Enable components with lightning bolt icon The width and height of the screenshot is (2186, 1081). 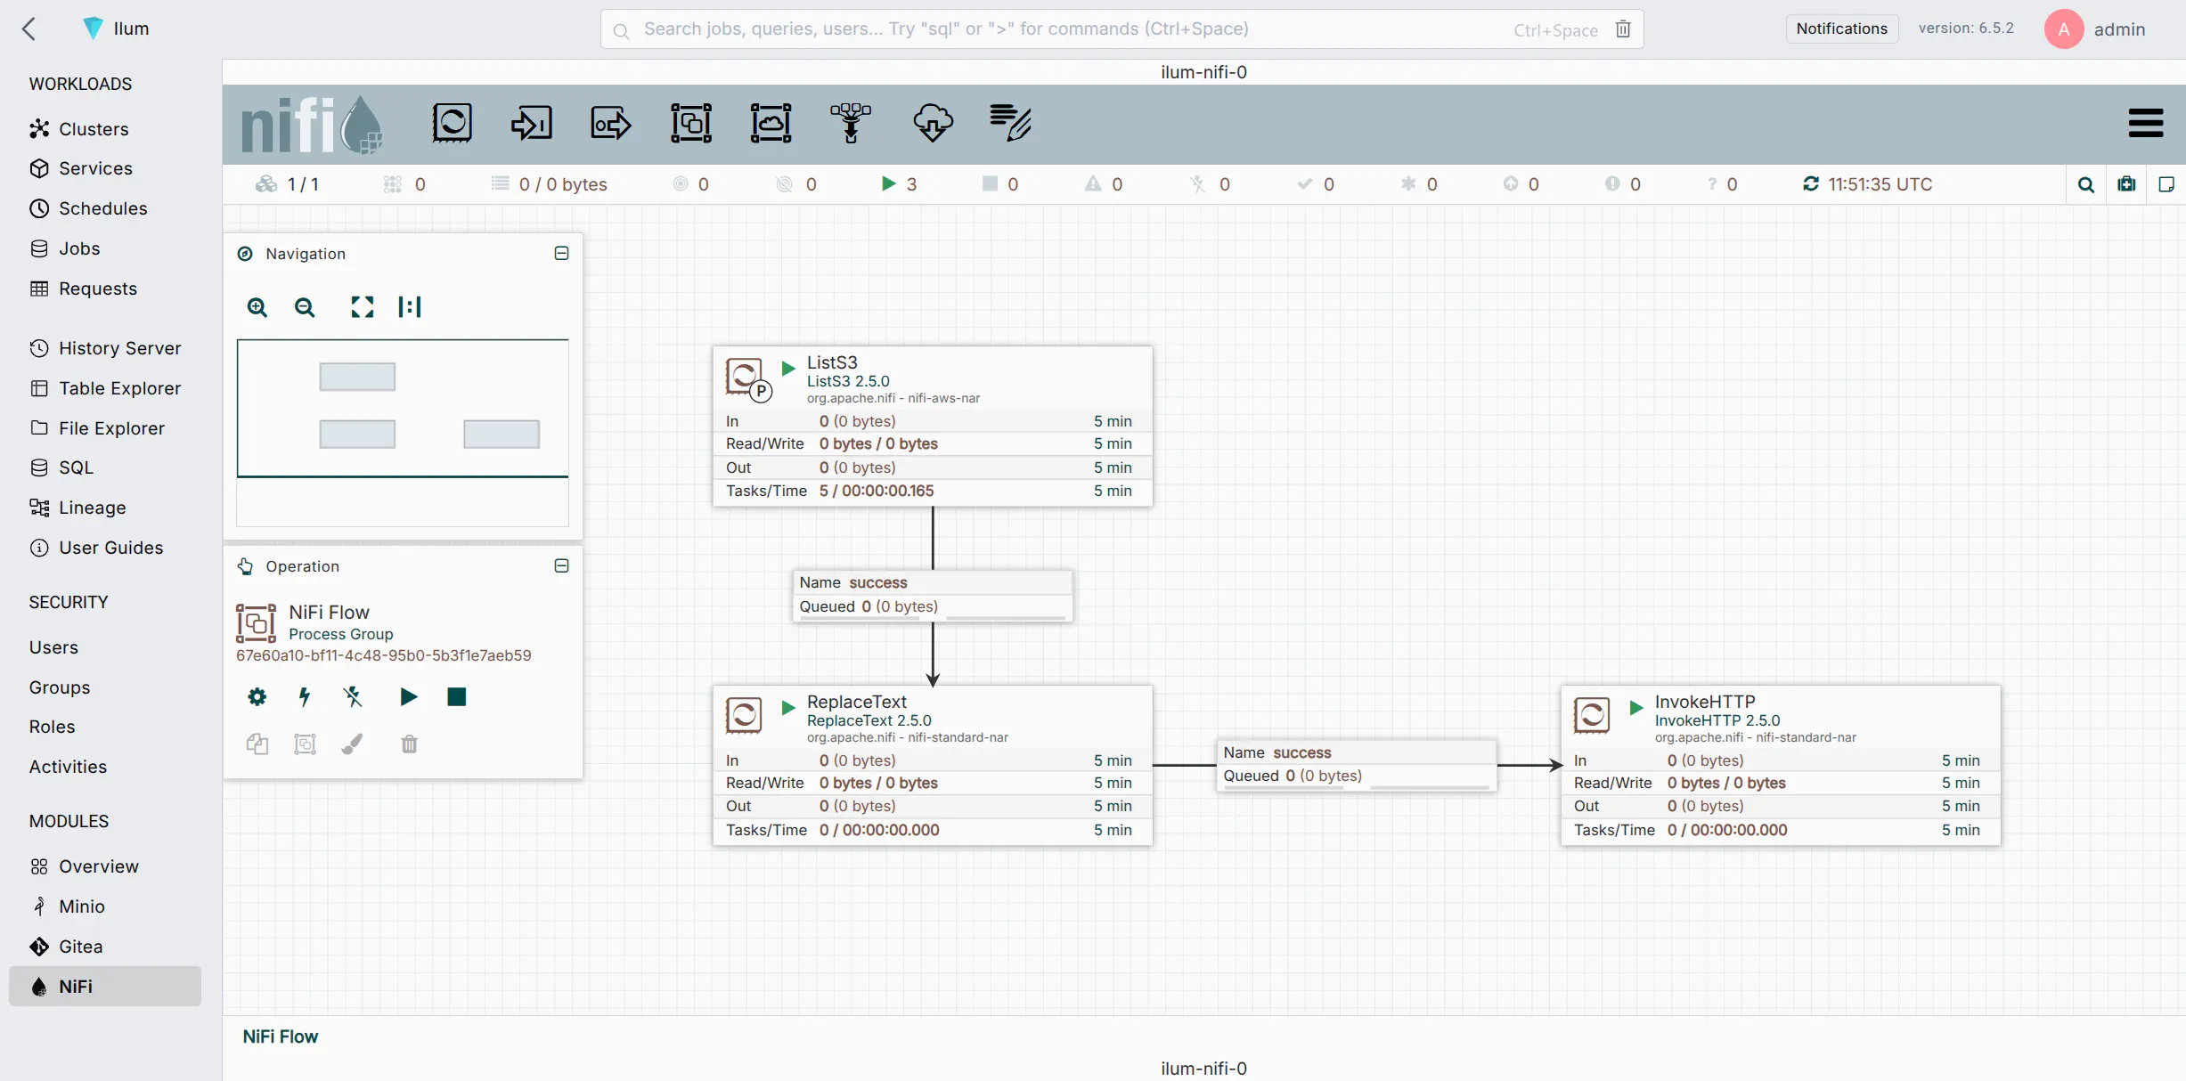pos(305,697)
